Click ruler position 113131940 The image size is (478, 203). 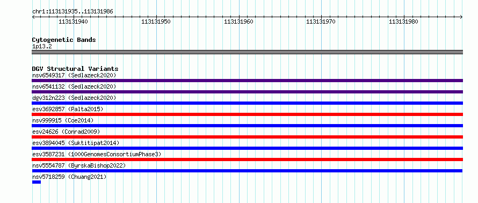click(73, 21)
